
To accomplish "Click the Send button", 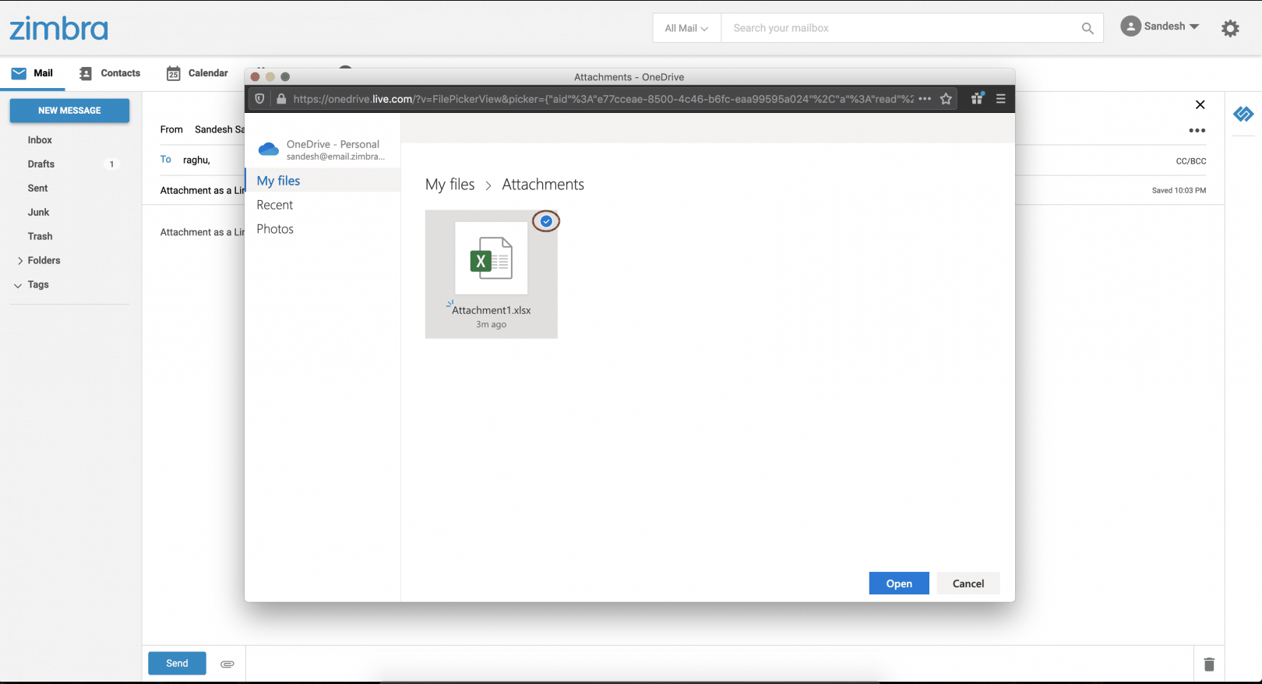I will (177, 664).
